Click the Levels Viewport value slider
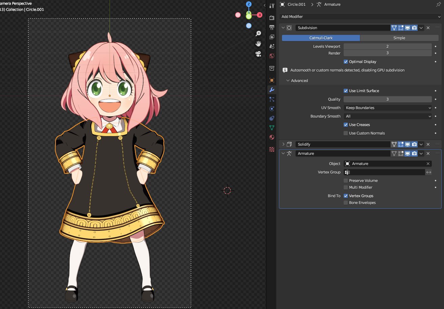 (387, 46)
